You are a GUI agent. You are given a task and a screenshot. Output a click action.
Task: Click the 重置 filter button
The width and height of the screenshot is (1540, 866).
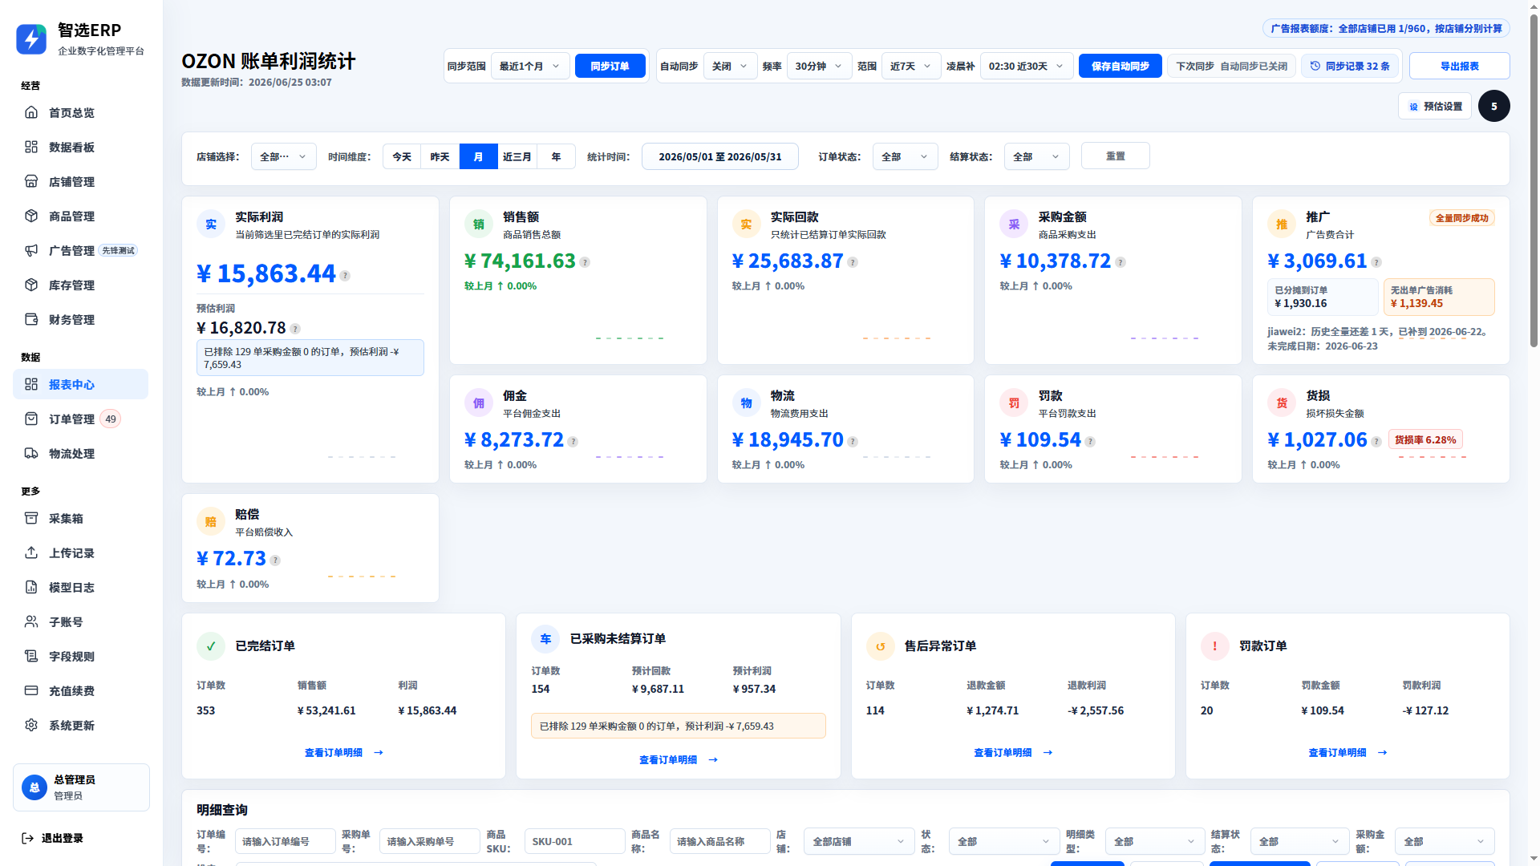point(1116,156)
